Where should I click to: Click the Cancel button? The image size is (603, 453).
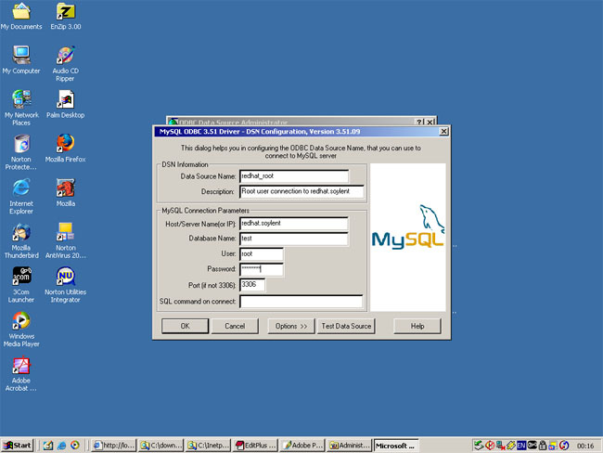coord(235,326)
